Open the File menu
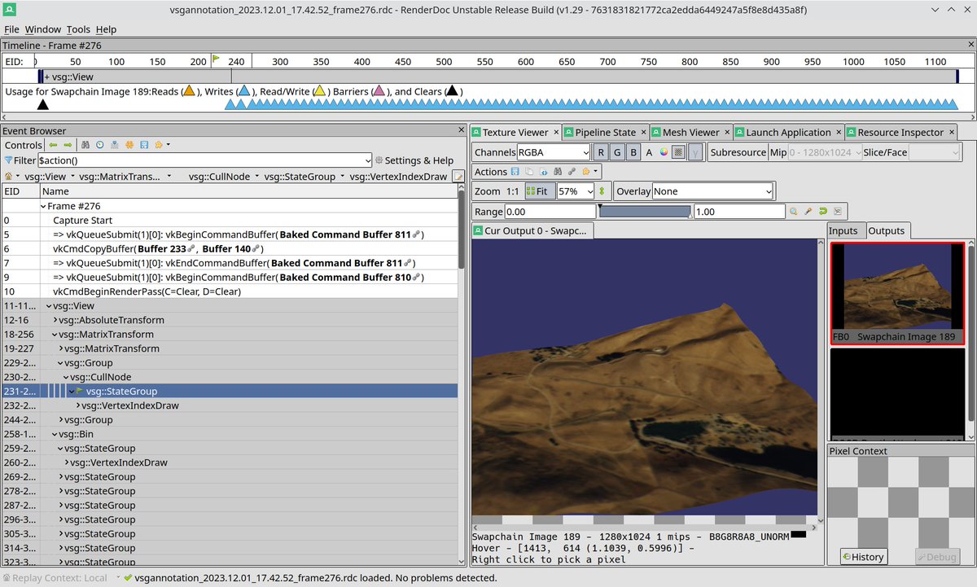The height and width of the screenshot is (587, 977). pyautogui.click(x=11, y=29)
